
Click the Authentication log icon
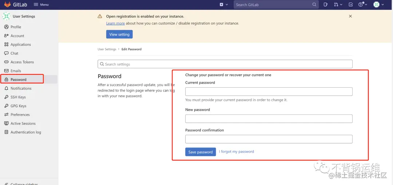6,132
